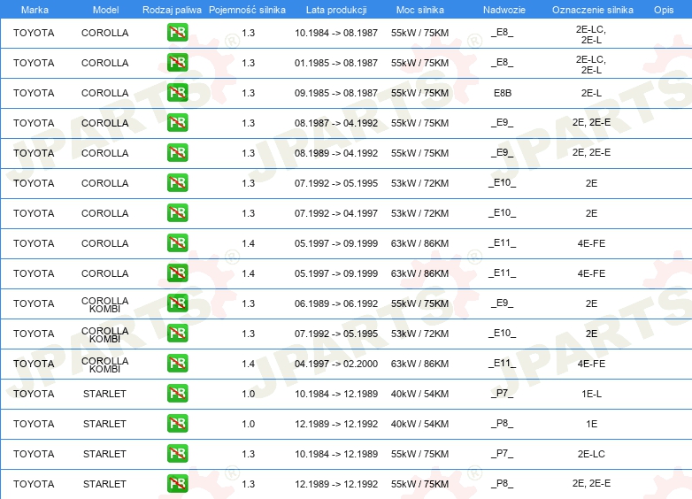
Task: Click the Model column header
Action: [x=105, y=10]
